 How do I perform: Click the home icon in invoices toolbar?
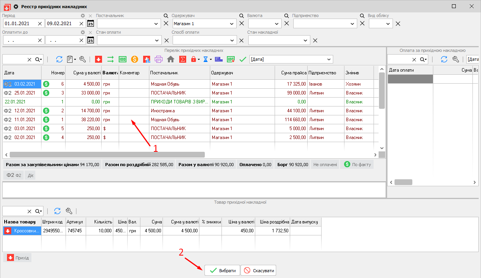171,59
